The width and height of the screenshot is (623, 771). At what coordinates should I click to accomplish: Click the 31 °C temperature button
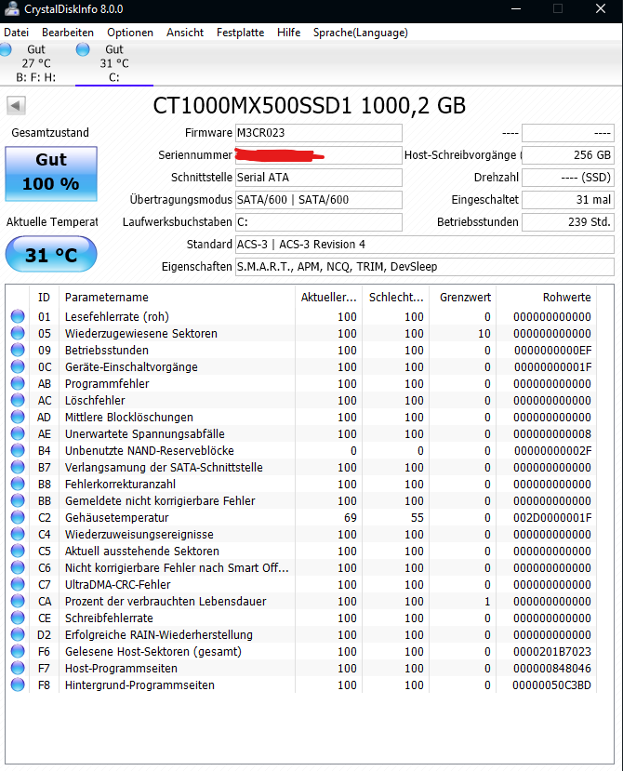coord(51,254)
